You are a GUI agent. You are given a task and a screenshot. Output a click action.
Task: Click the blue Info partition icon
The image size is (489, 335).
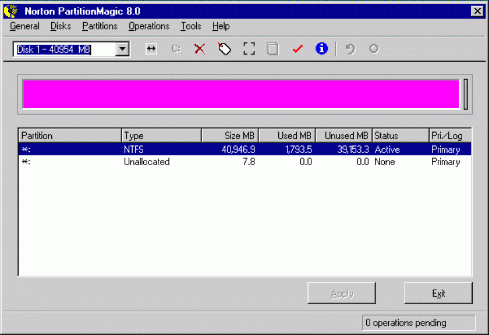[321, 49]
